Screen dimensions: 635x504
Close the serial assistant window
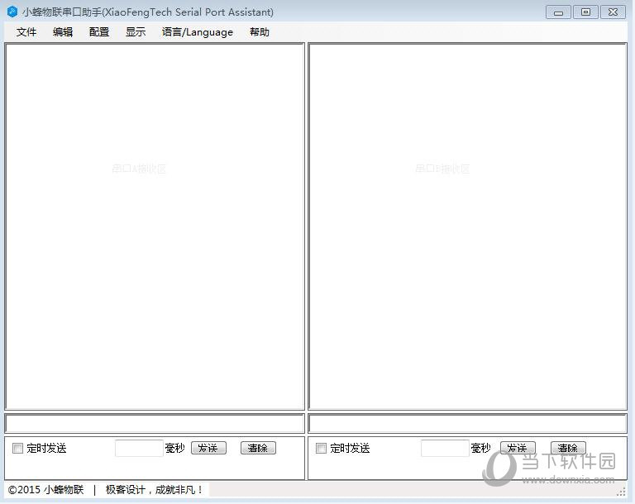pos(614,12)
